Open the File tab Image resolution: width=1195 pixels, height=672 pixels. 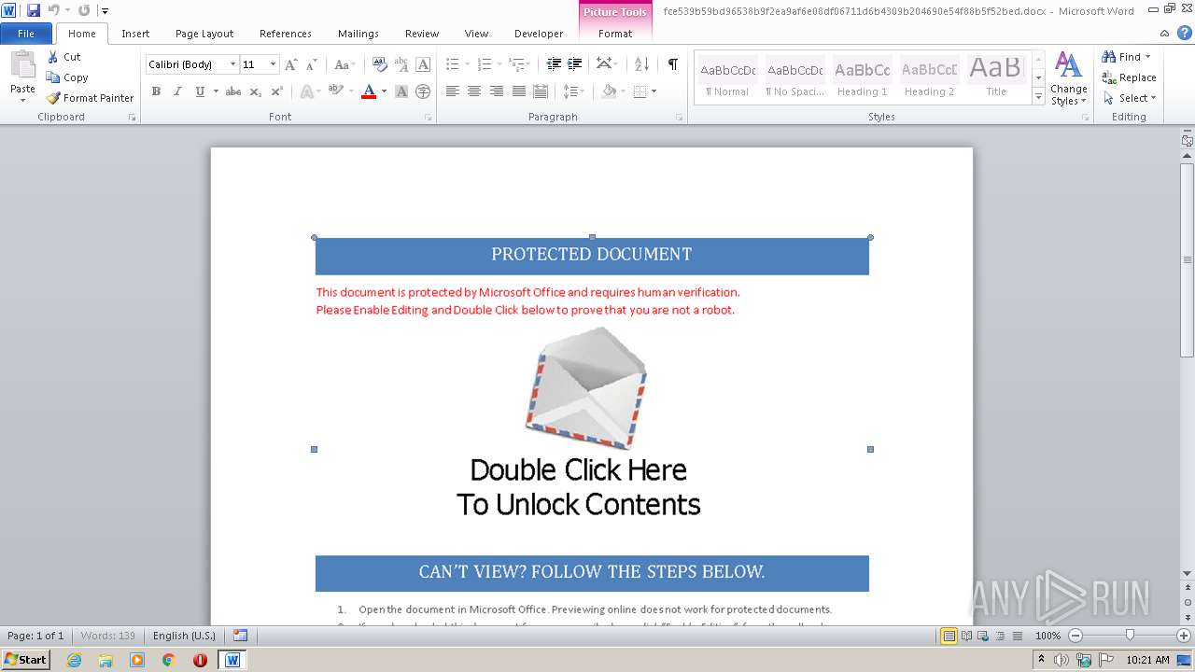pyautogui.click(x=26, y=34)
